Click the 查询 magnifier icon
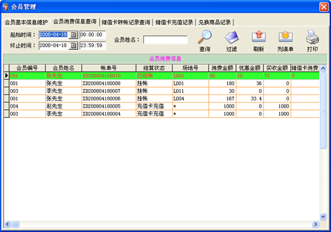Viewport: 331px width, 232px height. tap(205, 37)
